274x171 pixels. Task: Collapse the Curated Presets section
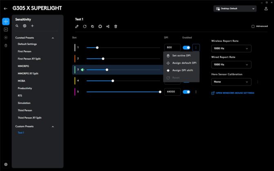point(53,38)
